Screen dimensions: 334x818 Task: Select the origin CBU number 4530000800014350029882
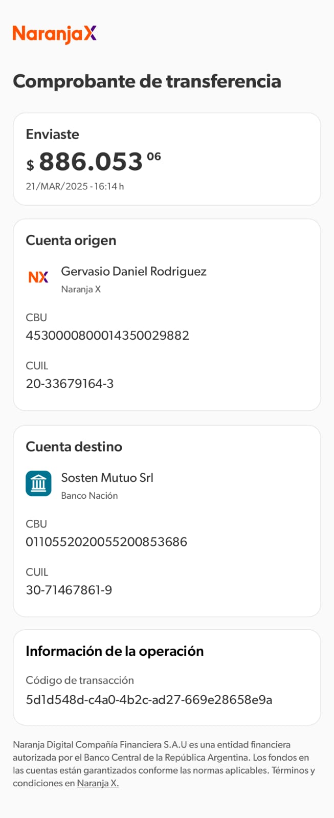[x=107, y=336]
